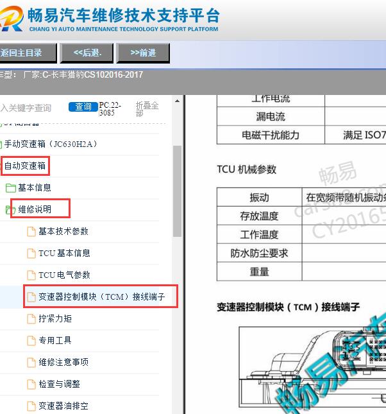
Task: Click the TCU 机械参数 heading
Action: pos(246,169)
